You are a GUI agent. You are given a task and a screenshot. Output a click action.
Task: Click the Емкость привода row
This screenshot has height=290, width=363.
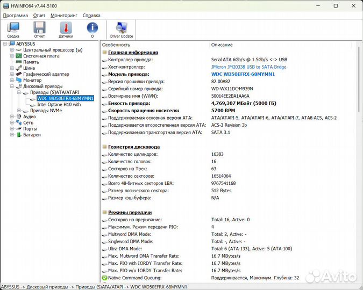tap(228, 103)
